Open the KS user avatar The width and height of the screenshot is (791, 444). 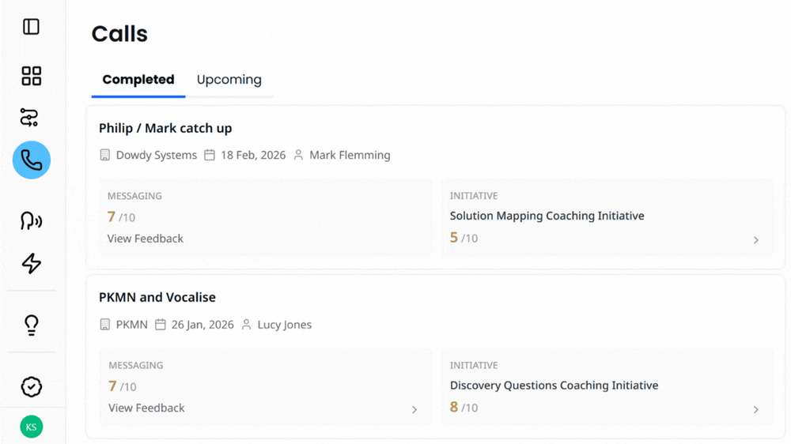pos(31,427)
